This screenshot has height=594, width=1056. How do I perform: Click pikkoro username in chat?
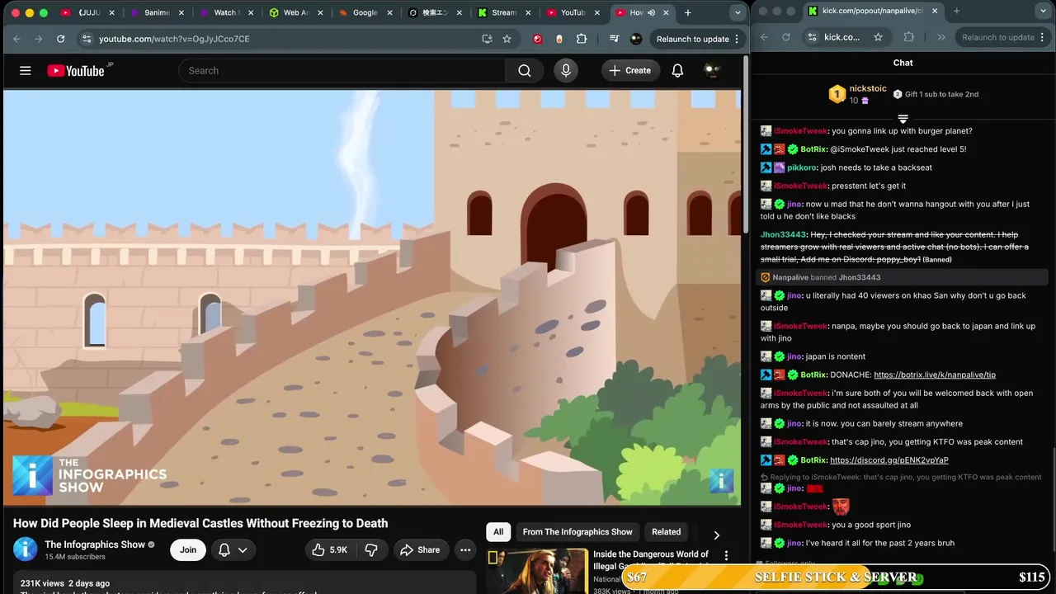click(802, 167)
